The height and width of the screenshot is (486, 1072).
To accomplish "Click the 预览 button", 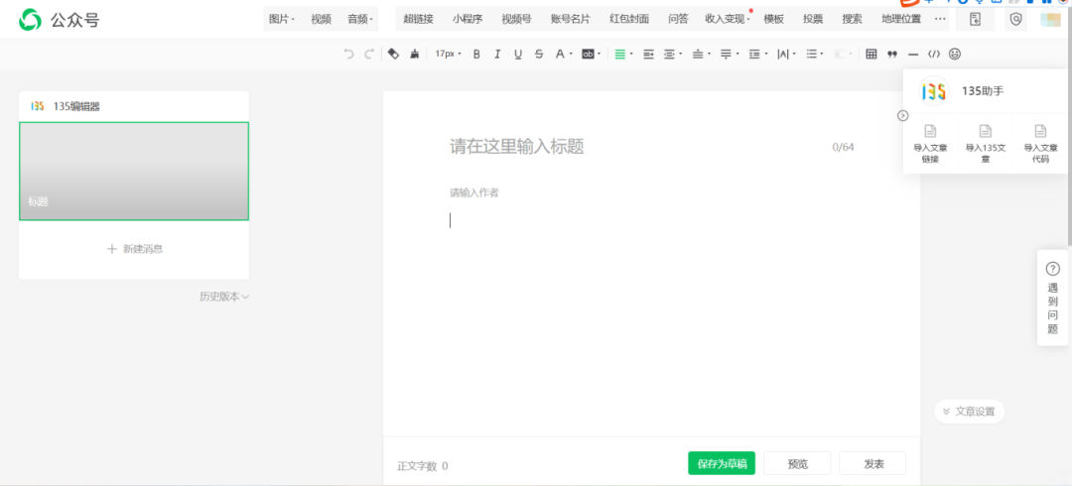I will click(797, 464).
